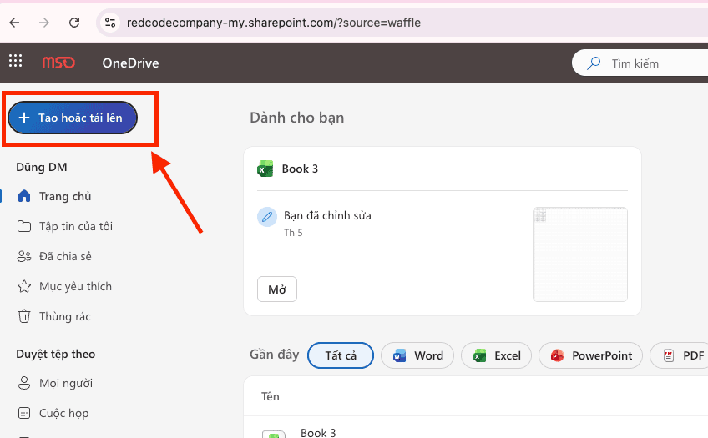708x438 pixels.
Task: Focus the Tìm kiếm search field
Action: 640,63
